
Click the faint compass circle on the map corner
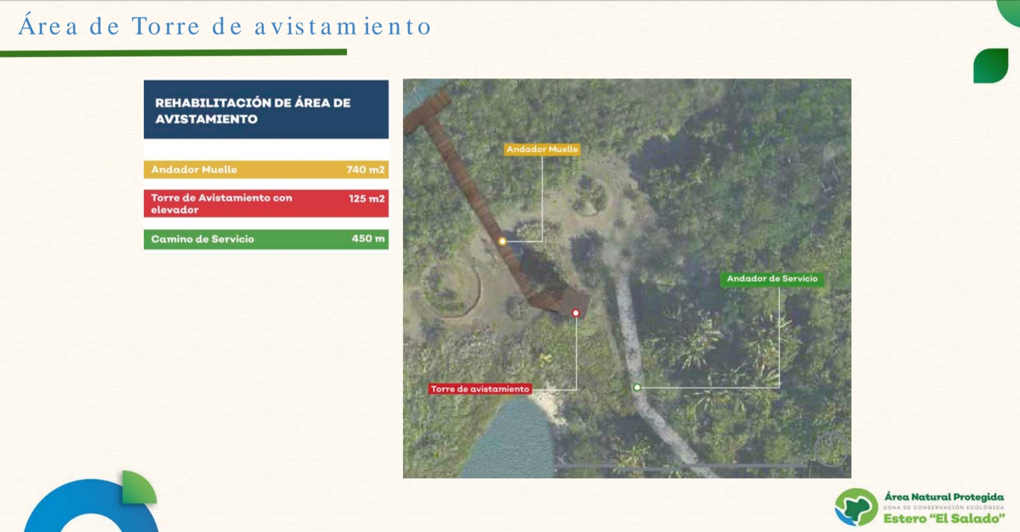click(x=830, y=449)
